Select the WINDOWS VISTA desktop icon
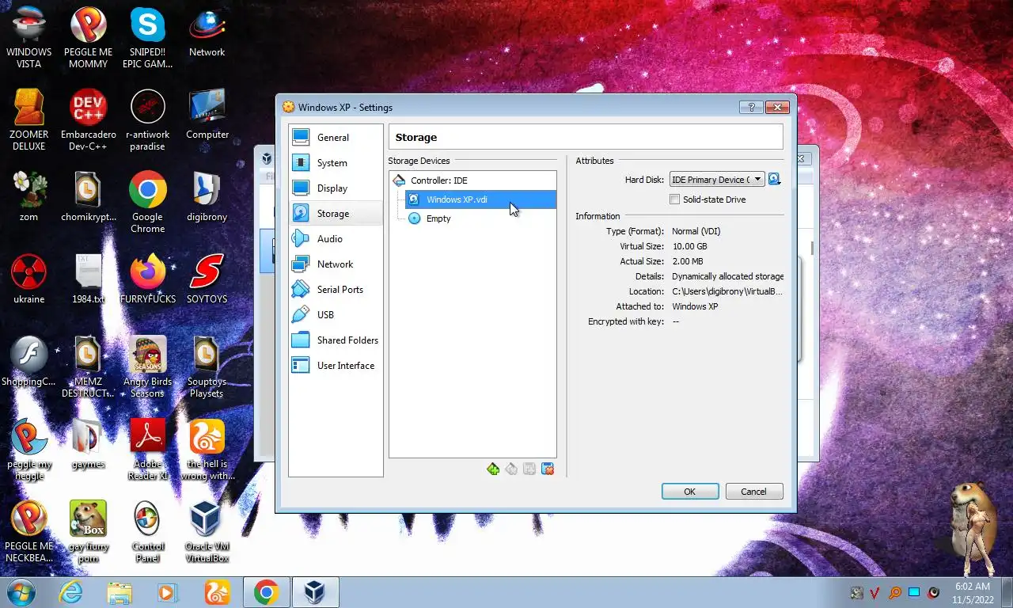The height and width of the screenshot is (608, 1013). (29, 37)
